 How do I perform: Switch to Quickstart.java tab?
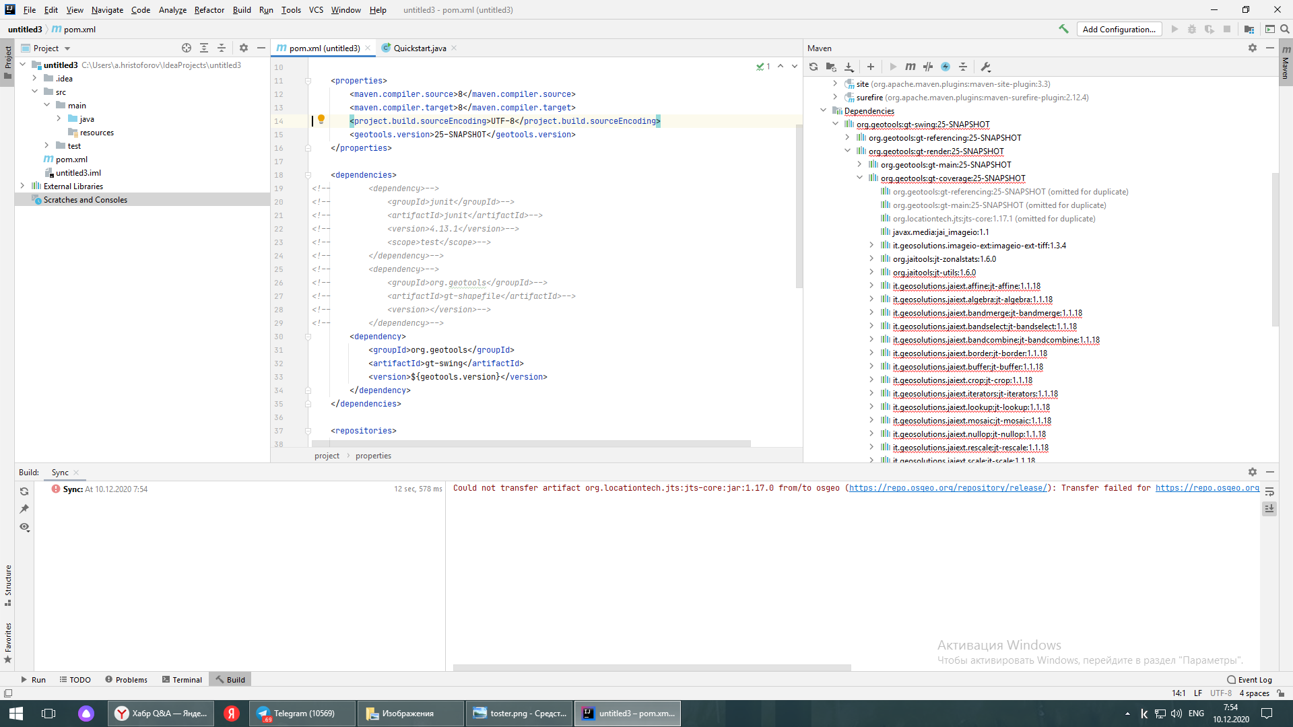(419, 48)
